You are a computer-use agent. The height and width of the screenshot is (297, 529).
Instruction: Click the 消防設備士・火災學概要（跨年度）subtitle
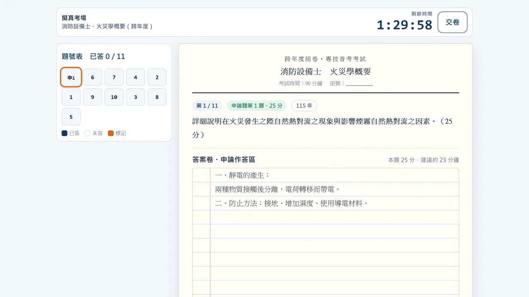click(x=107, y=26)
